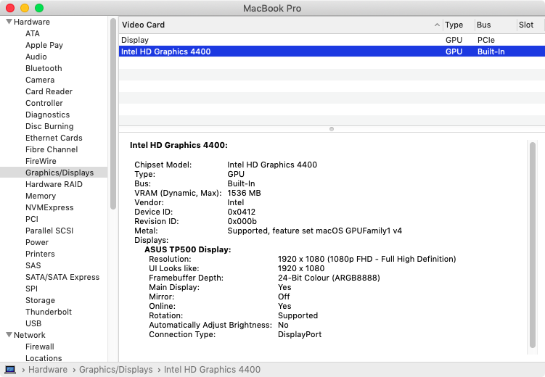Select SAS in the sidebar
The height and width of the screenshot is (377, 545).
pyautogui.click(x=33, y=265)
